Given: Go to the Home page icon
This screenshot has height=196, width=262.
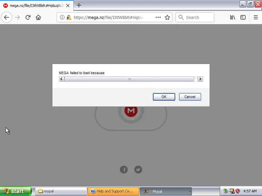Looking at the screenshot, I should coord(38,17).
